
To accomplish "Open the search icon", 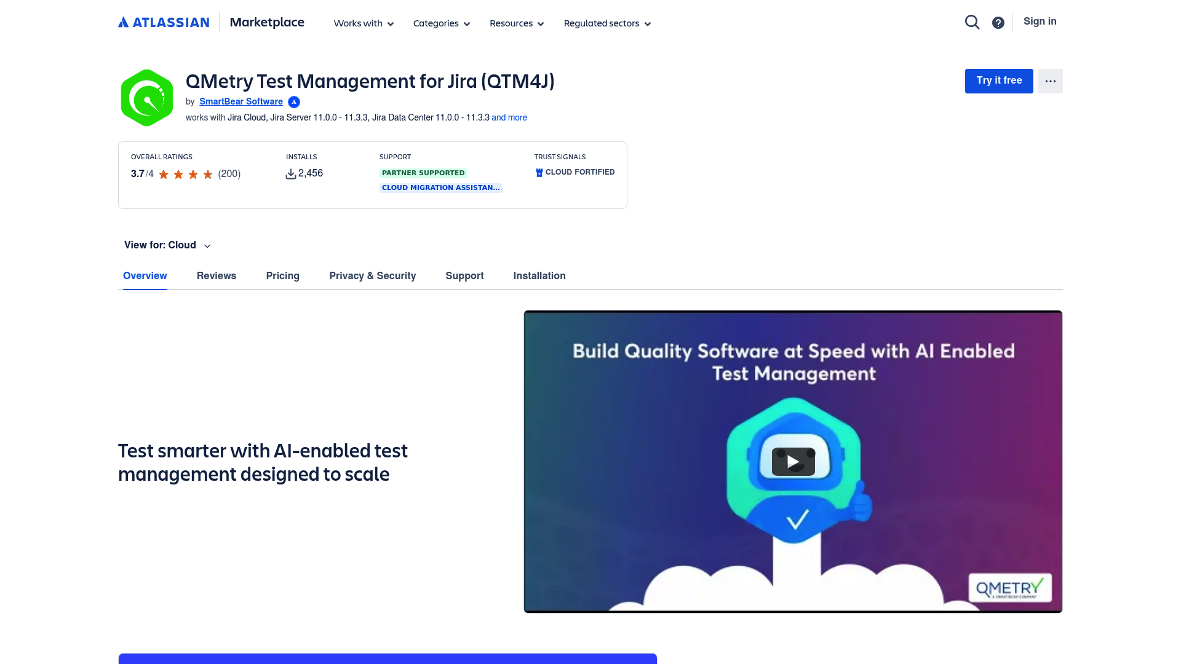I will tap(972, 22).
